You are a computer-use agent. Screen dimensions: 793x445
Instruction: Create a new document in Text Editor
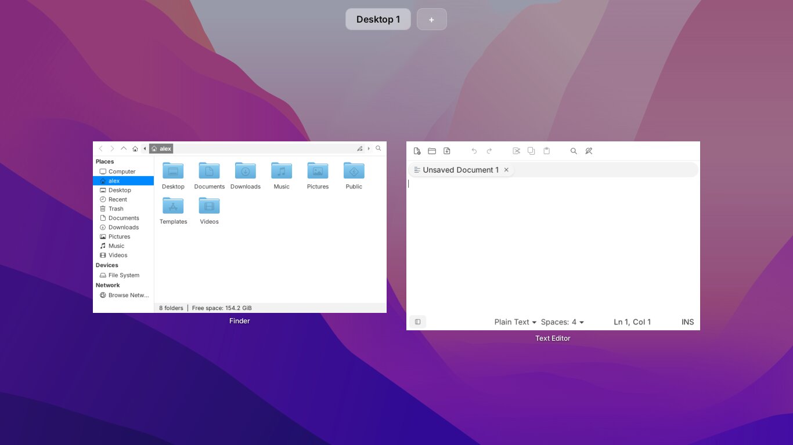tap(417, 151)
